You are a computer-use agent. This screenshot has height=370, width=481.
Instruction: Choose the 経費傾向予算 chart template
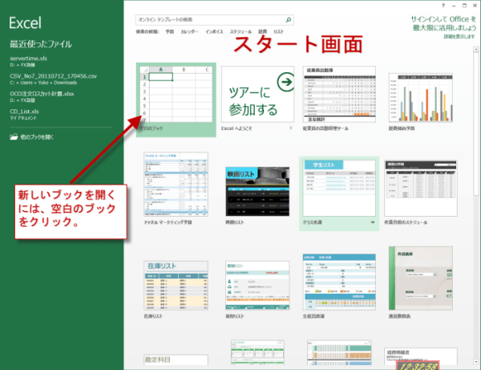click(421, 98)
